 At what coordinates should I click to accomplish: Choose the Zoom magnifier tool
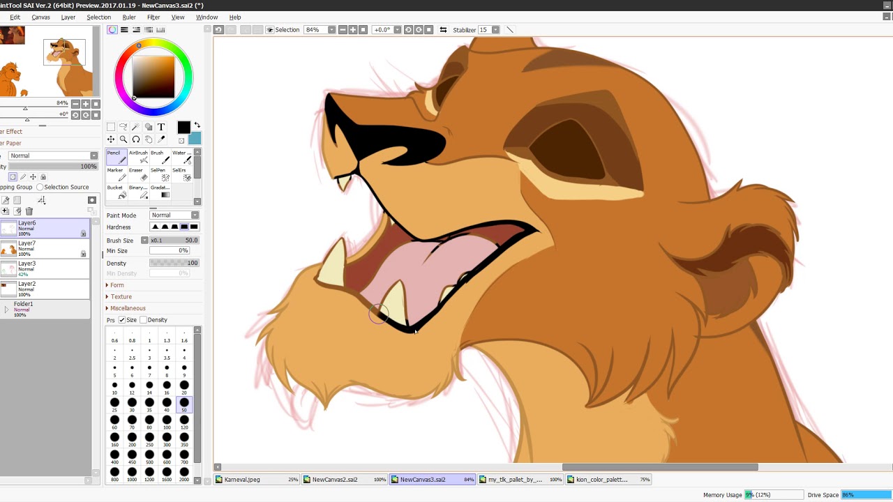point(123,139)
